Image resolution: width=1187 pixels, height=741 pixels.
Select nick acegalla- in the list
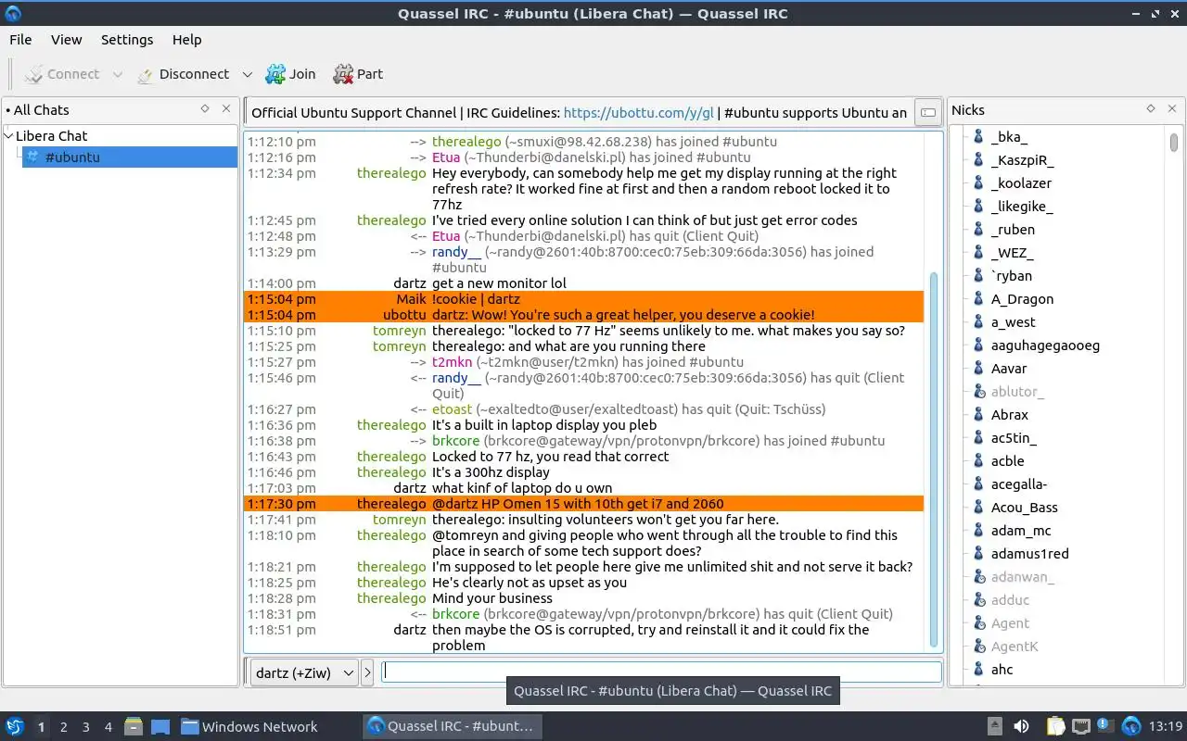click(x=1018, y=484)
